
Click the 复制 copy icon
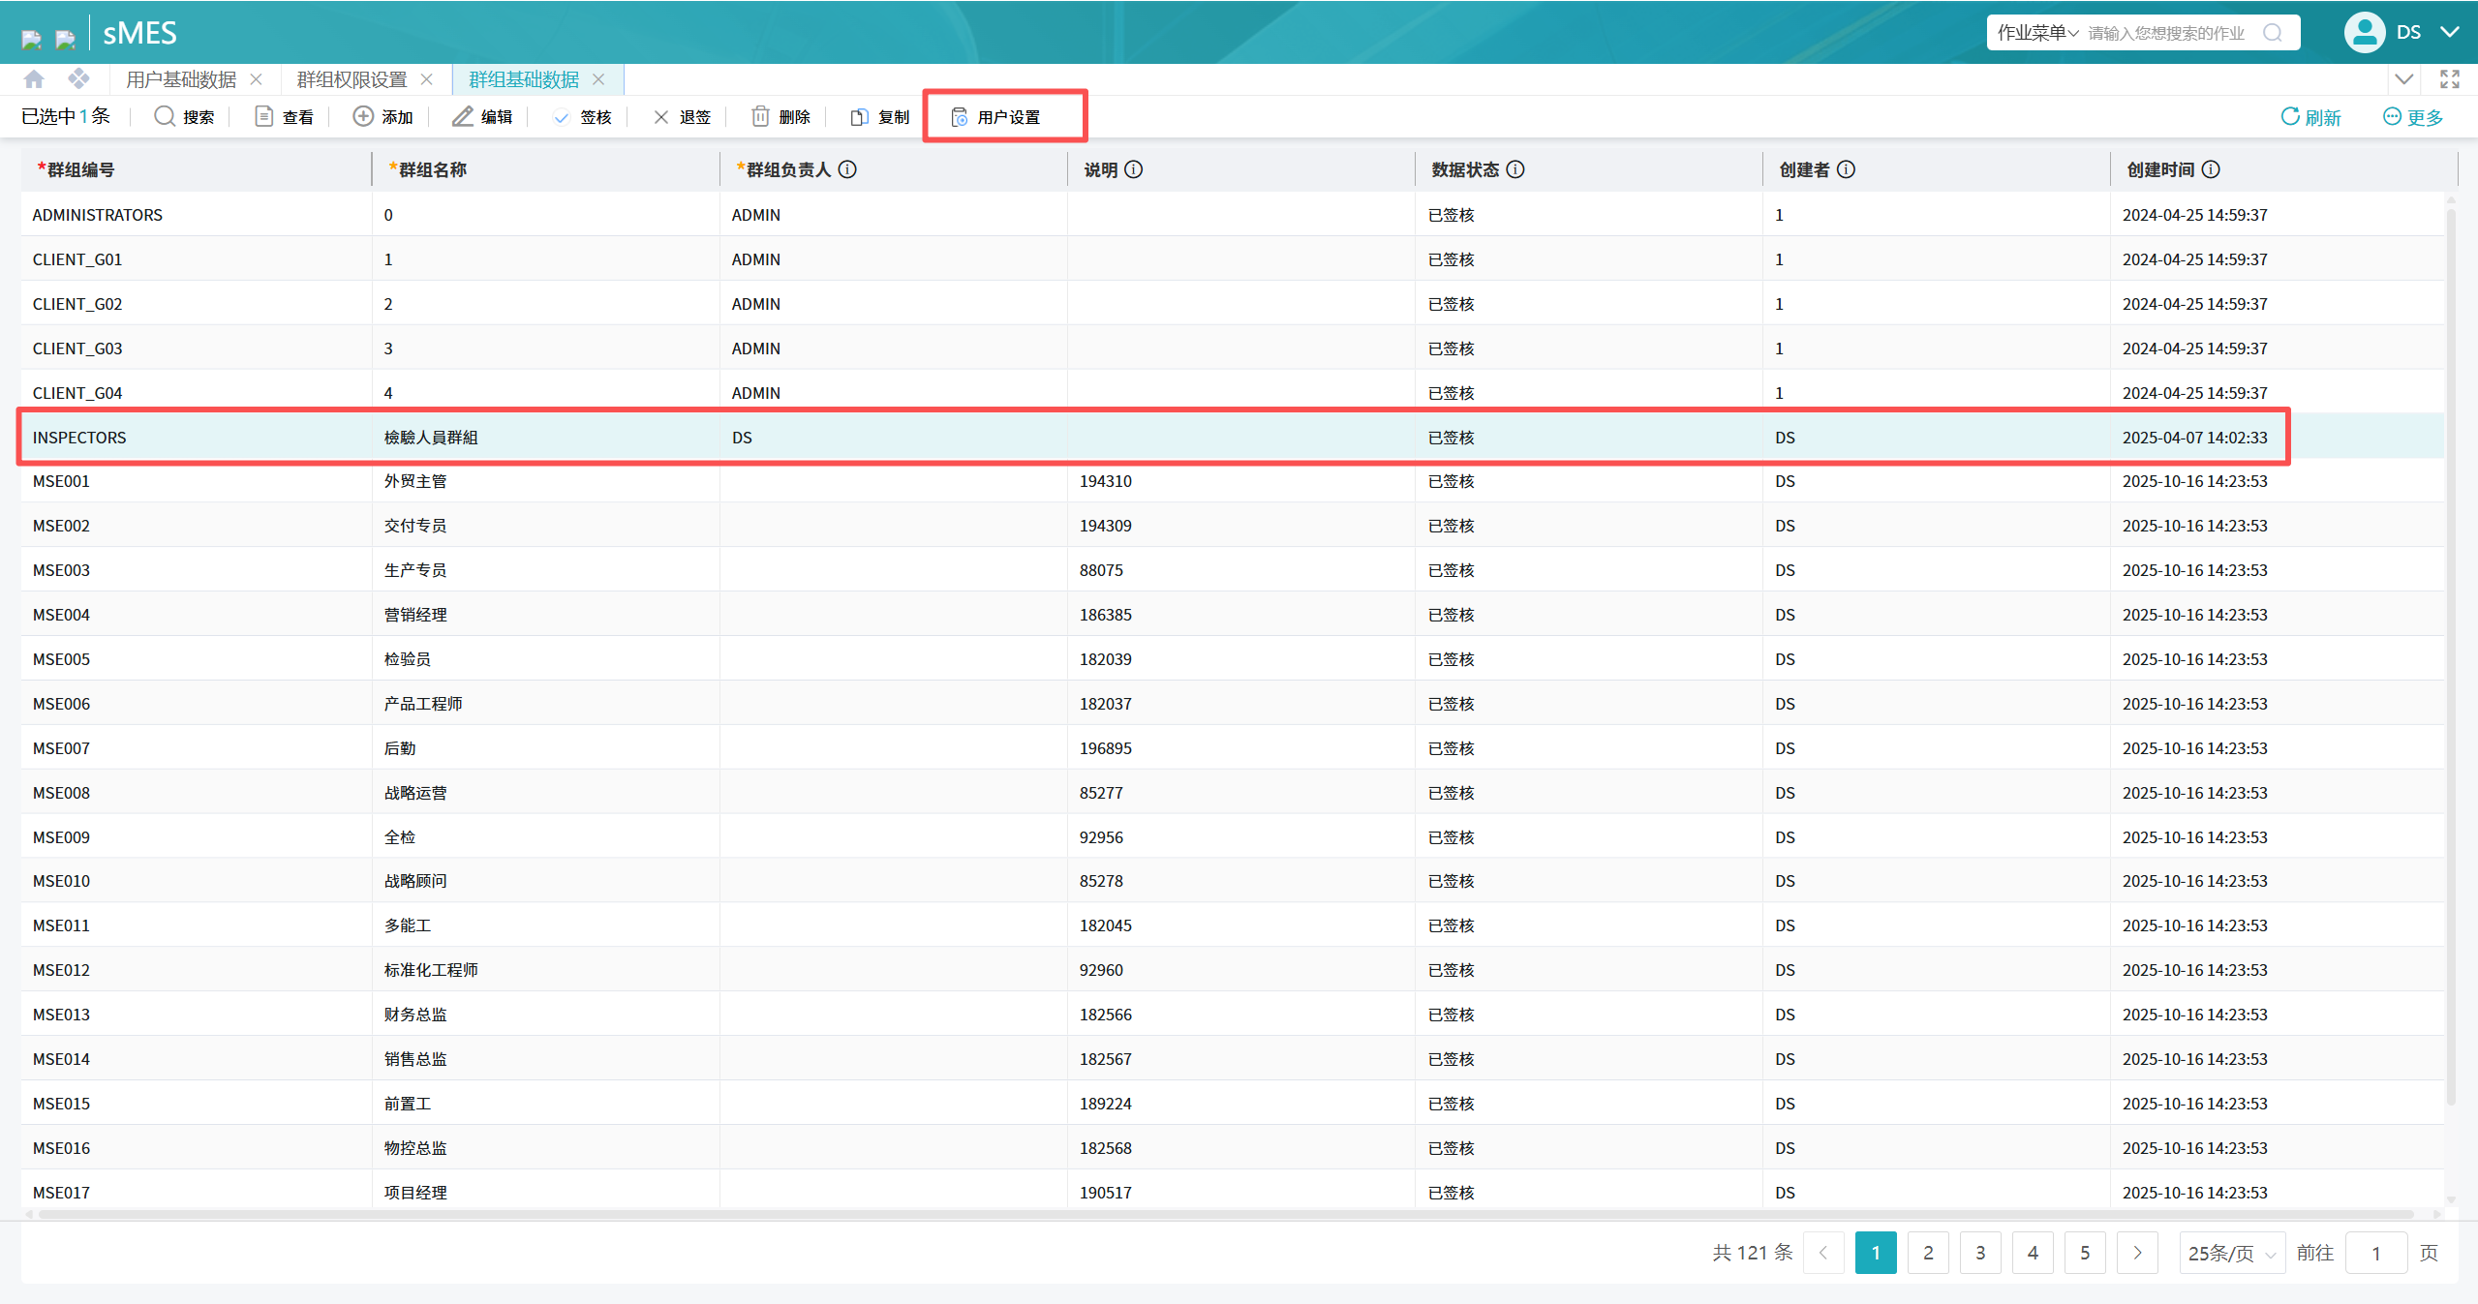[859, 117]
